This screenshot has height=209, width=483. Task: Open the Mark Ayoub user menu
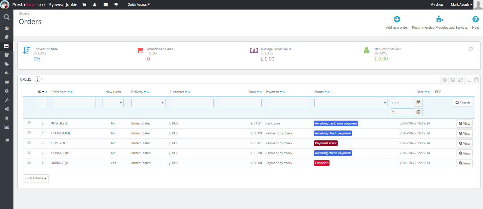point(461,5)
